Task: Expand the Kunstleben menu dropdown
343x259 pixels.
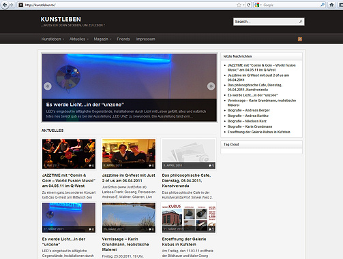Action: [53, 39]
